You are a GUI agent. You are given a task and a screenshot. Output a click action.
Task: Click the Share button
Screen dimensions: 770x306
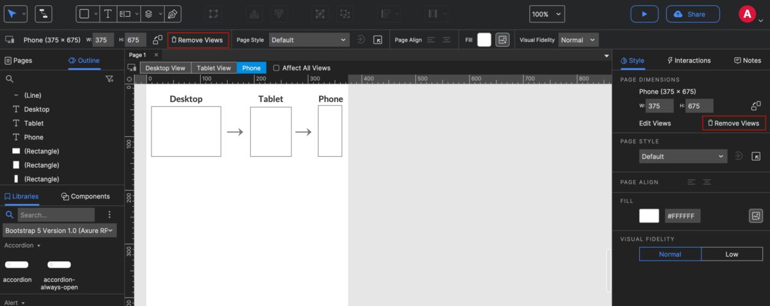pyautogui.click(x=692, y=14)
